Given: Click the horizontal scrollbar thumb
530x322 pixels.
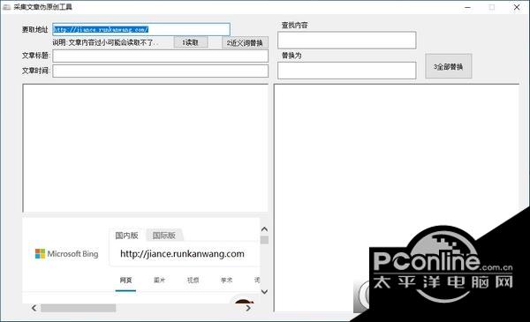Looking at the screenshot, I should pos(79,308).
